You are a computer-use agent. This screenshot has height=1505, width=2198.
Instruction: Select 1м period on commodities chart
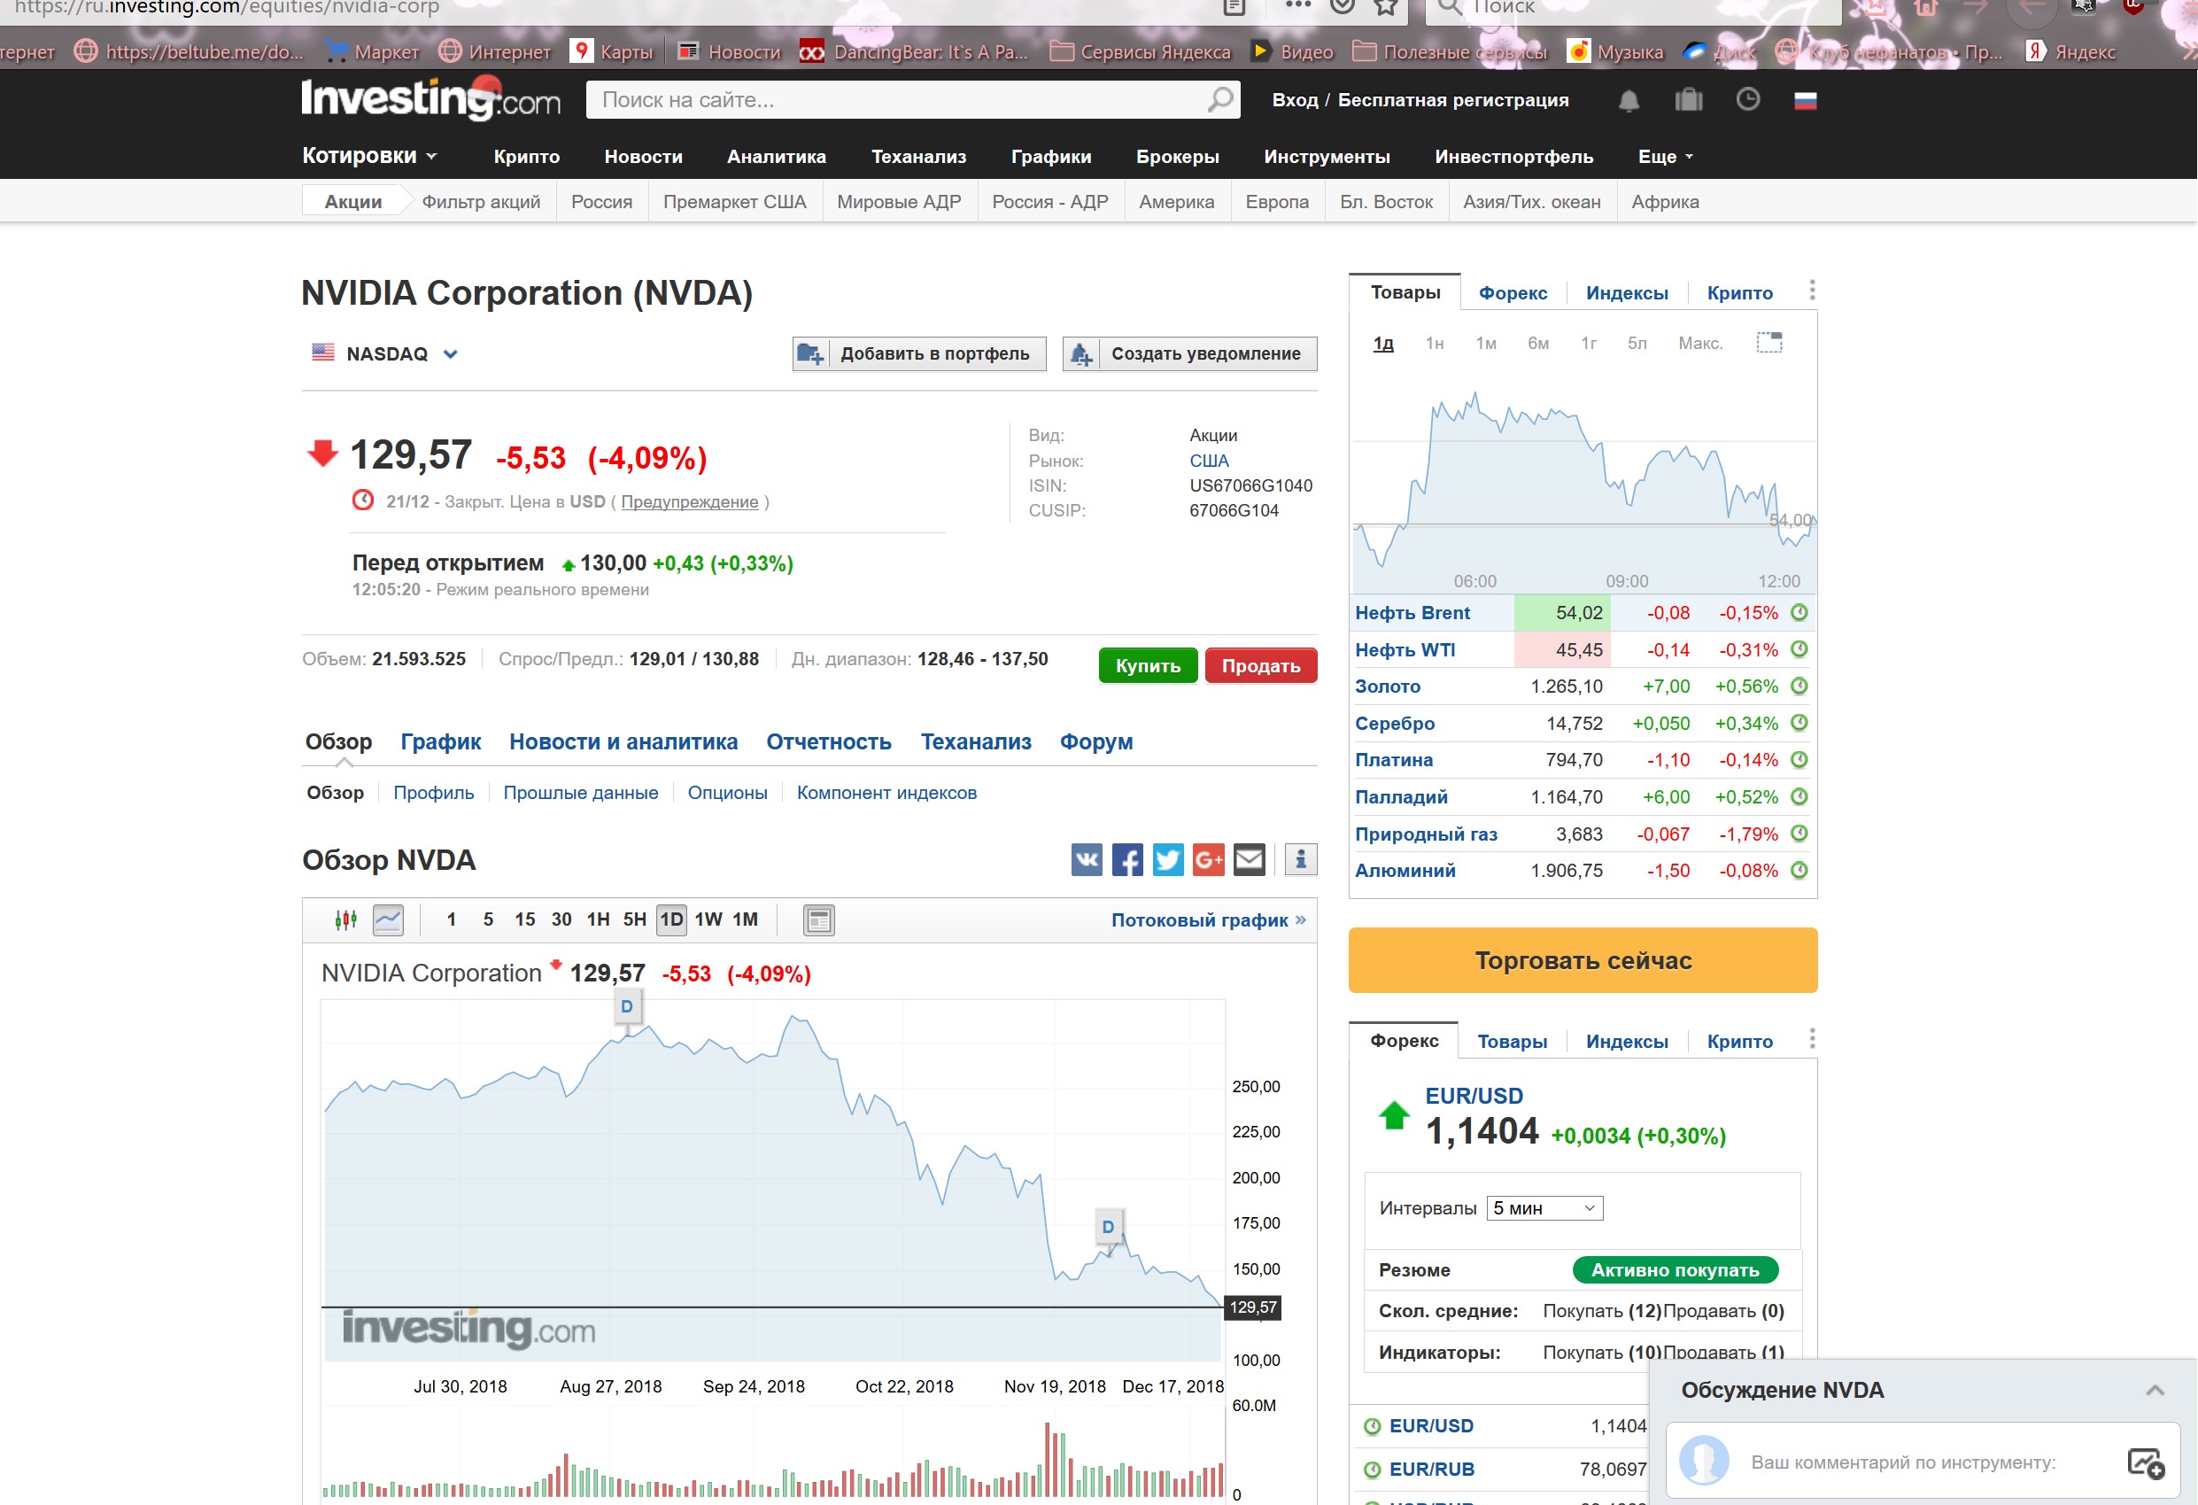point(1485,344)
